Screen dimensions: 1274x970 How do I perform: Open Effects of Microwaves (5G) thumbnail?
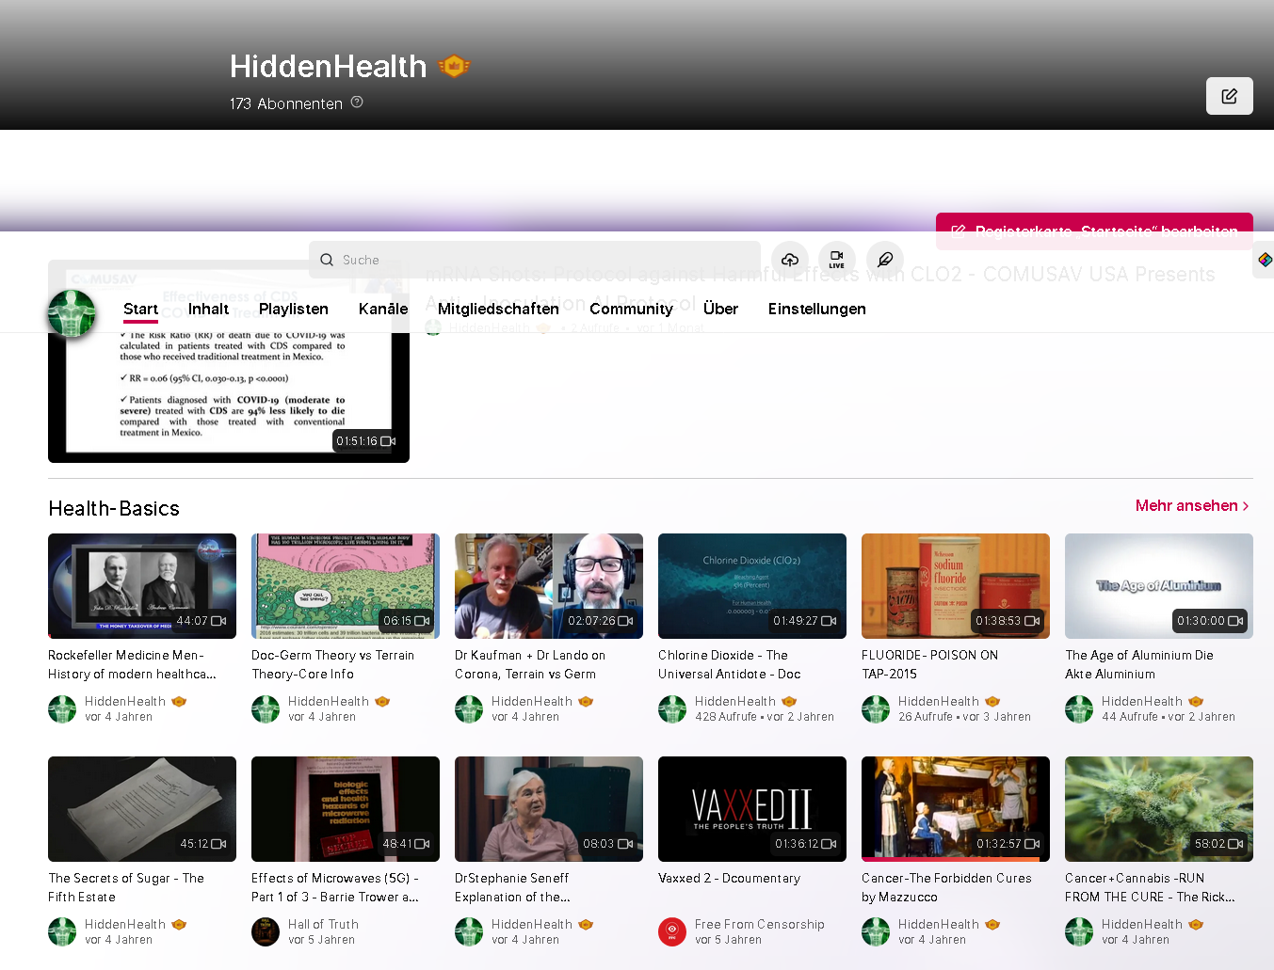(346, 809)
